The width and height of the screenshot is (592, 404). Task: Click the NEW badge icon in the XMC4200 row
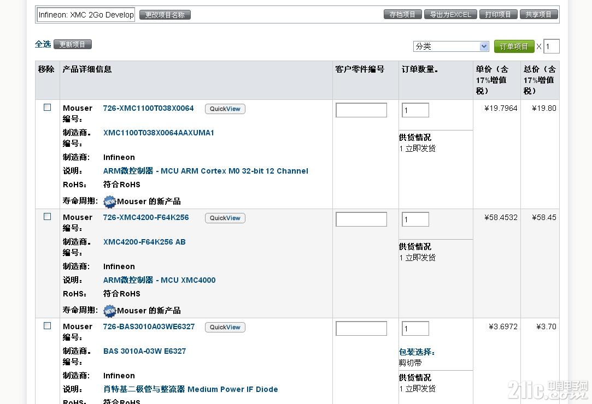click(109, 311)
